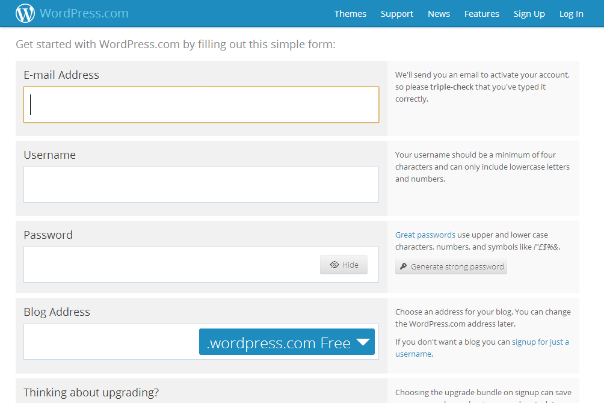
Task: Click the username minimum four characters hint
Action: pos(482,167)
